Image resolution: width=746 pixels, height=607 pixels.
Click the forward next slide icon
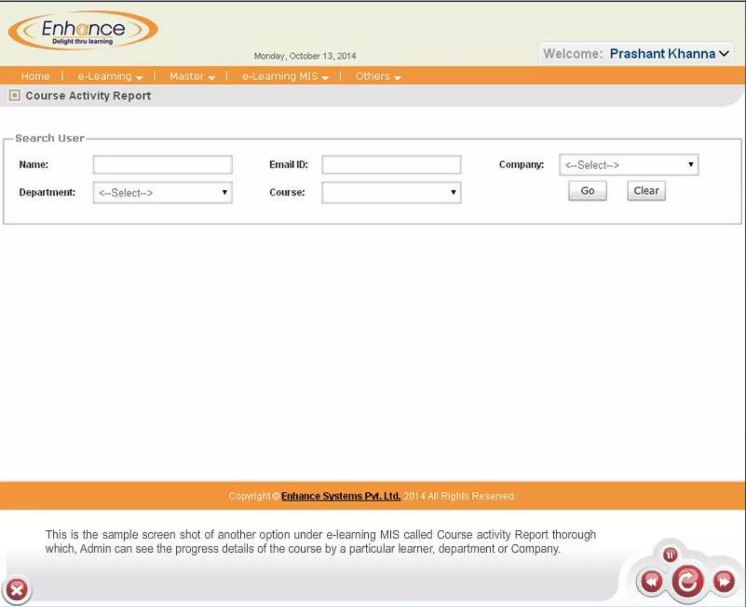click(x=724, y=581)
